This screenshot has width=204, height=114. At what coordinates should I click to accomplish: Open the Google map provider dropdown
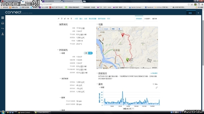(107, 29)
